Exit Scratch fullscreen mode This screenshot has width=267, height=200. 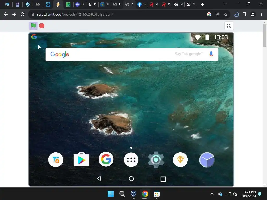[229, 26]
